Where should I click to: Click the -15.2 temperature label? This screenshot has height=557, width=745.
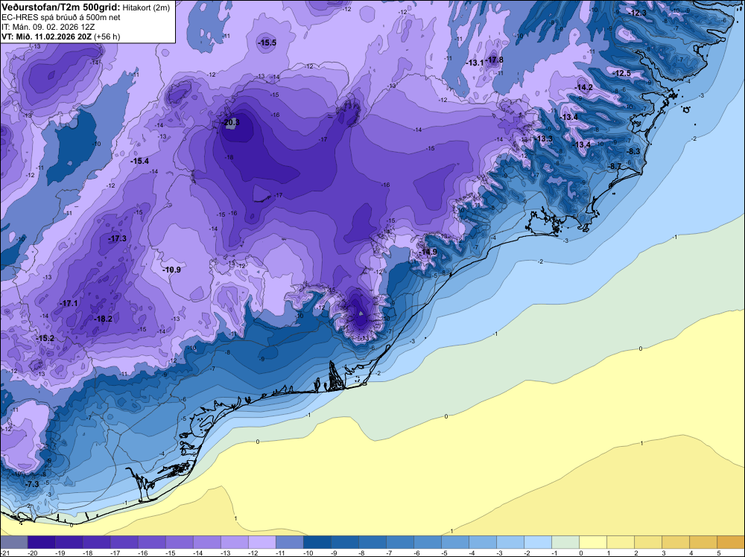45,339
